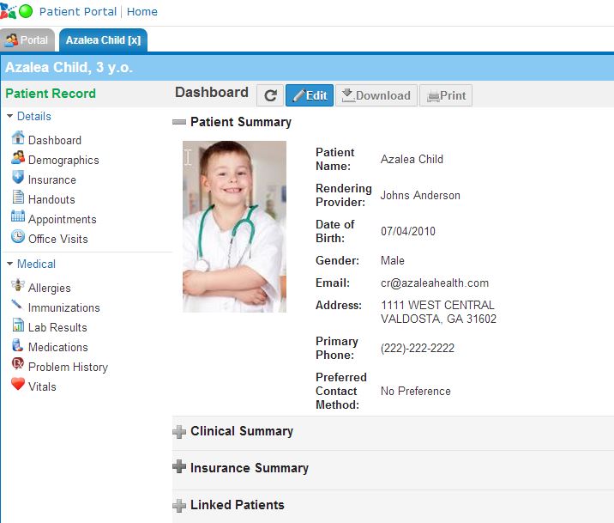Click the Portal tab people icon
The image size is (614, 523).
point(12,40)
